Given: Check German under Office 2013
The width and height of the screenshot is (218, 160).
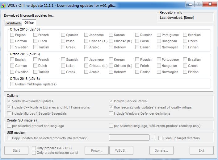Looking at the screenshot, I should point(12,65).
